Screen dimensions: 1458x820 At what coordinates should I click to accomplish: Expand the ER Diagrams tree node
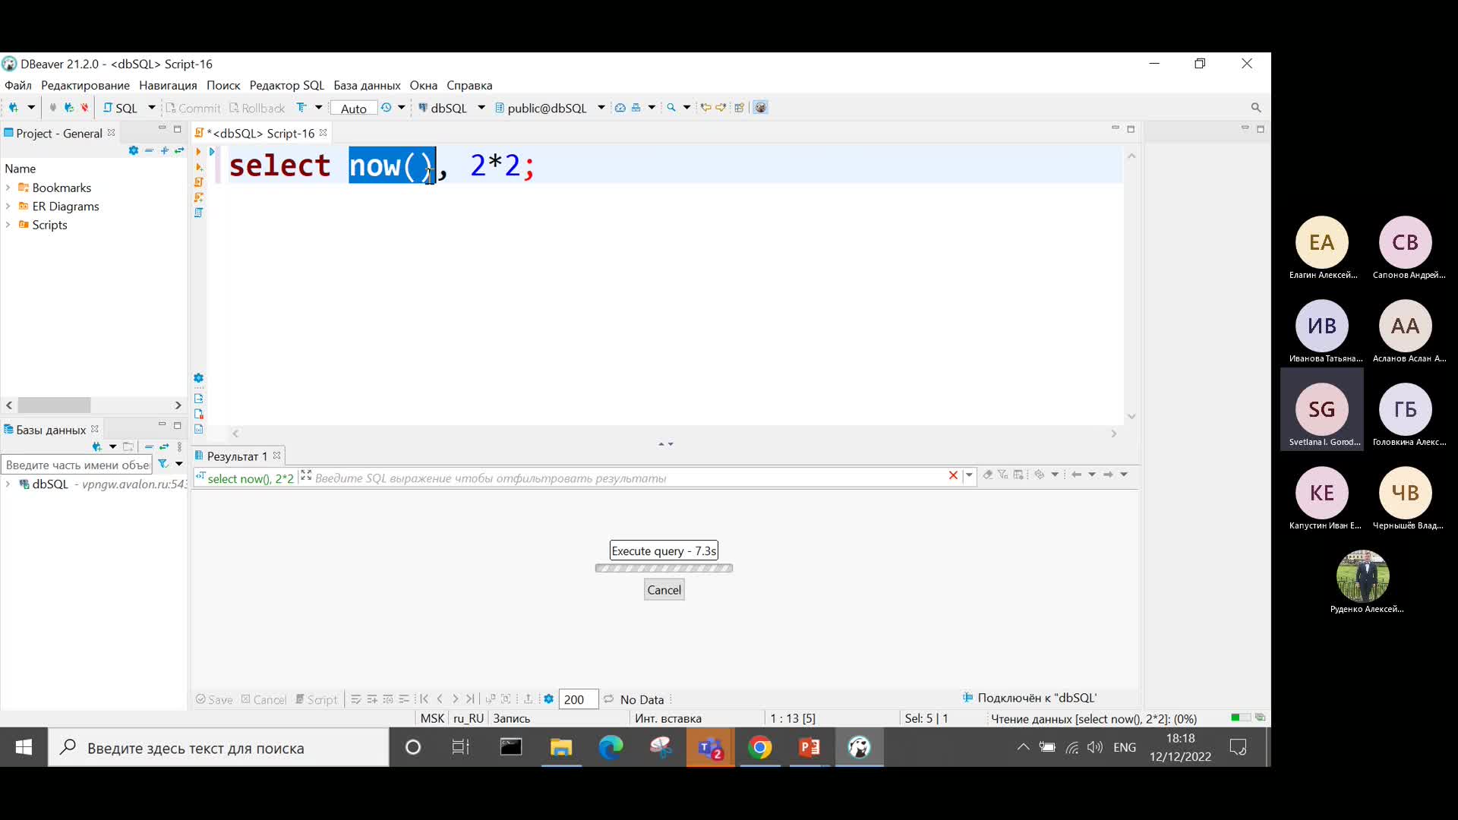coord(8,207)
